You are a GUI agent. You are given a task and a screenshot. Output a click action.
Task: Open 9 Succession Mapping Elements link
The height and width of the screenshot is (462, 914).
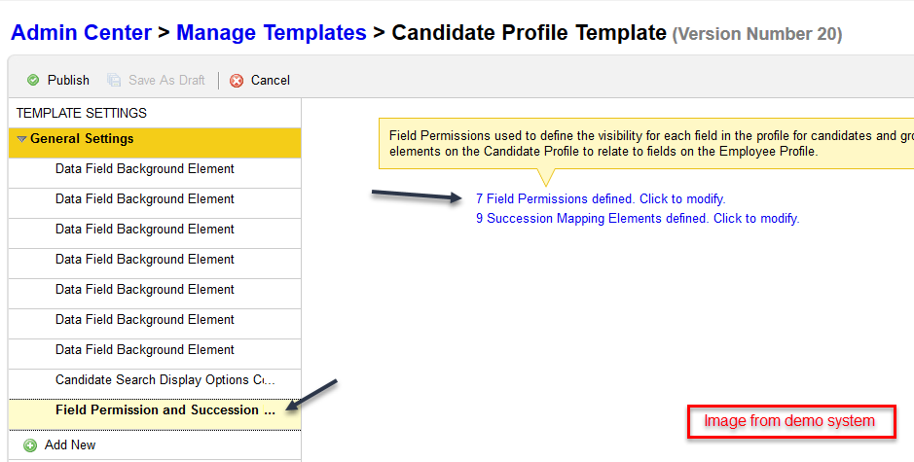638,219
